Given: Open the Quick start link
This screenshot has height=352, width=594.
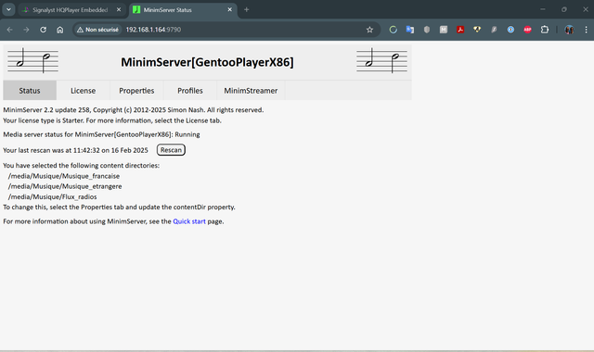Looking at the screenshot, I should 189,221.
